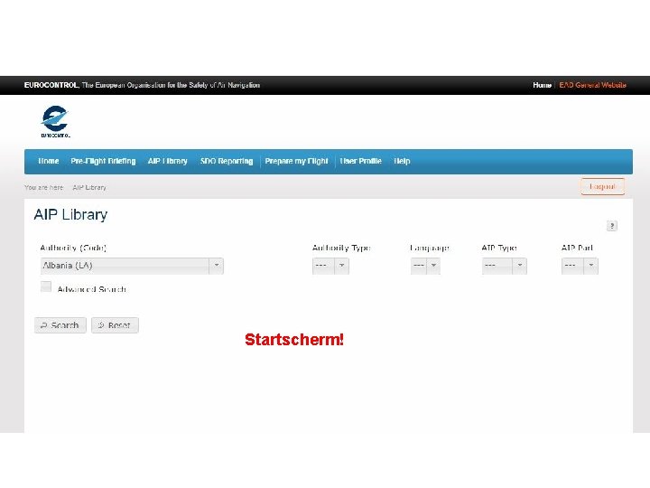Image resolution: width=650 pixels, height=488 pixels.
Task: Click the Reset button
Action: point(115,325)
